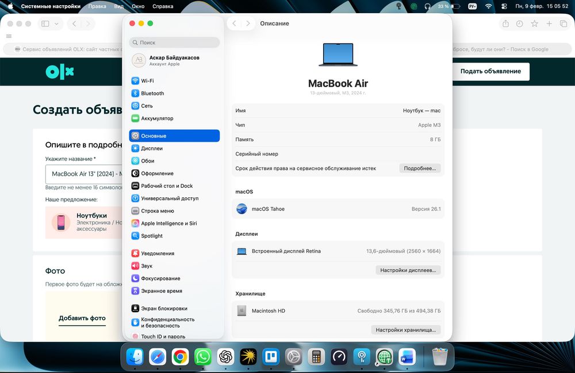Select the Сеть globe icon
The width and height of the screenshot is (575, 373).
point(135,106)
